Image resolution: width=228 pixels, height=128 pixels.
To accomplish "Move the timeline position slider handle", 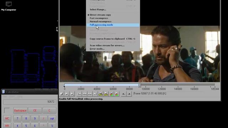I will [139, 85].
